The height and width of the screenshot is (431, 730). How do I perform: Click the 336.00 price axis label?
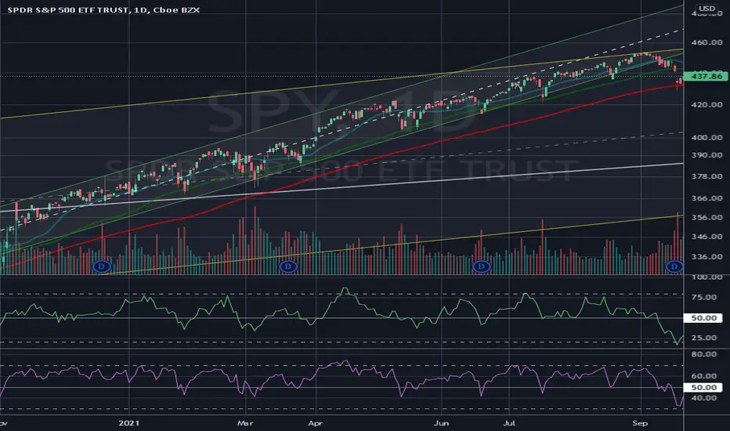pos(707,256)
